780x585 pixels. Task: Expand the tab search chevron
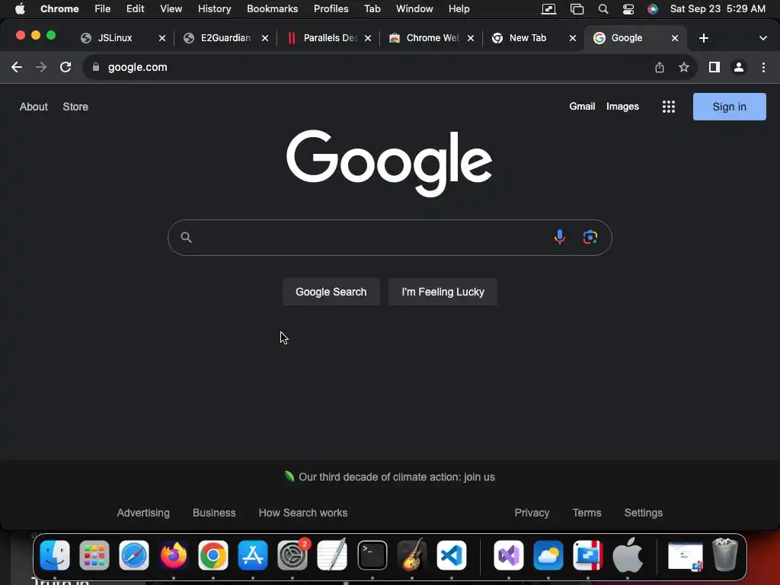(x=763, y=38)
